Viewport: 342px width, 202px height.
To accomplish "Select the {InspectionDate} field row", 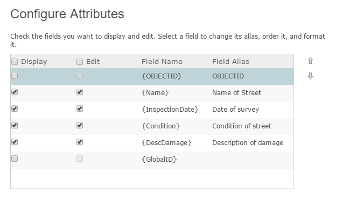I will (152, 110).
